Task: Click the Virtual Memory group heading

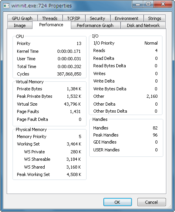Action: click(30, 82)
